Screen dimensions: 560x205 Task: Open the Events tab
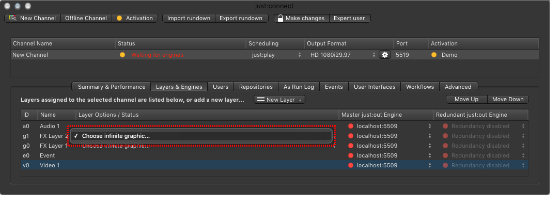334,87
